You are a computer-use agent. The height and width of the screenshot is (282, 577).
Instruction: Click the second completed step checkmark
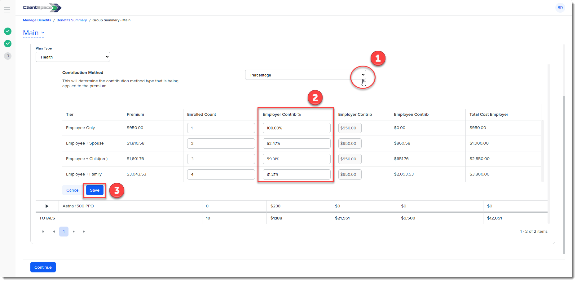[x=8, y=44]
